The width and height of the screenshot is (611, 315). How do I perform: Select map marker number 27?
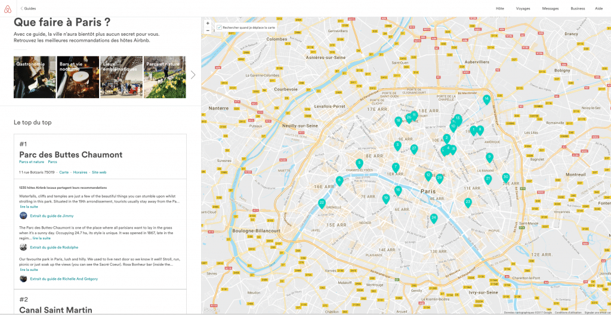tap(414, 149)
